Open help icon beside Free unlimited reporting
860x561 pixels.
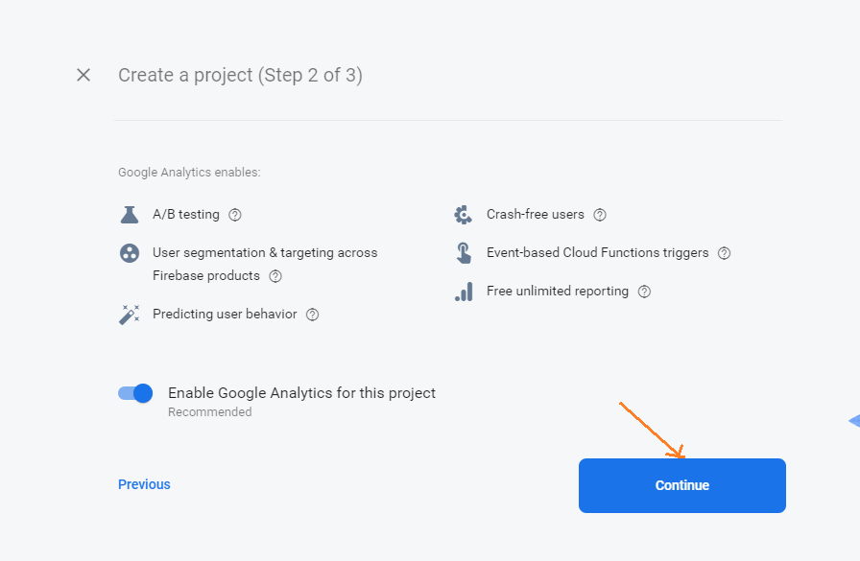tap(644, 292)
